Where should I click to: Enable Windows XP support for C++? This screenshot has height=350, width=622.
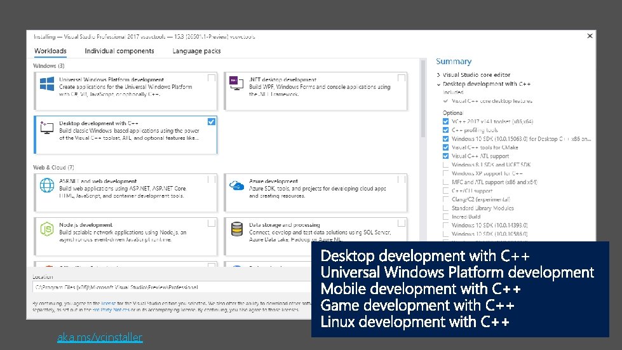445,173
